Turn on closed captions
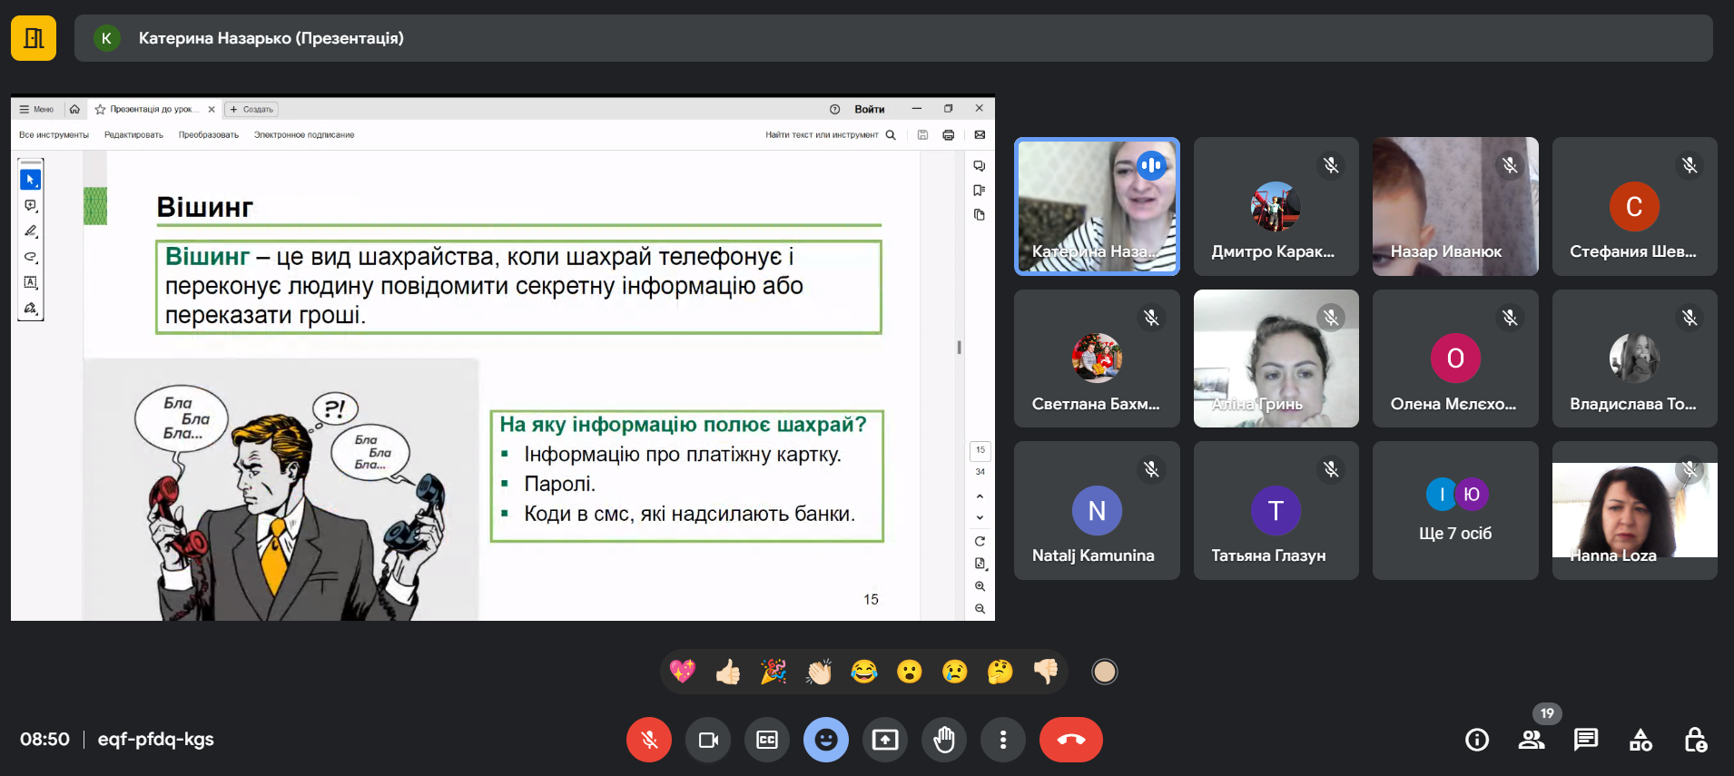Image resolution: width=1734 pixels, height=776 pixels. click(767, 740)
